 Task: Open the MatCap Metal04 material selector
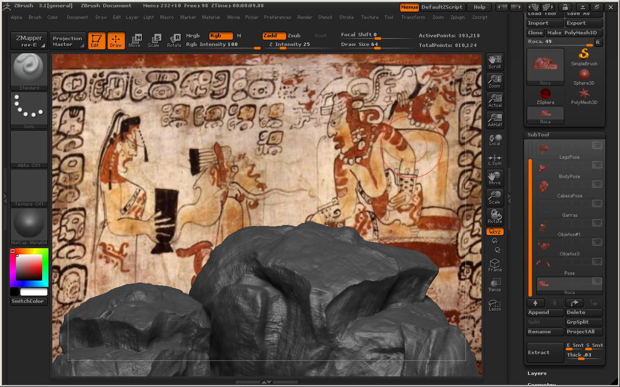pos(29,226)
